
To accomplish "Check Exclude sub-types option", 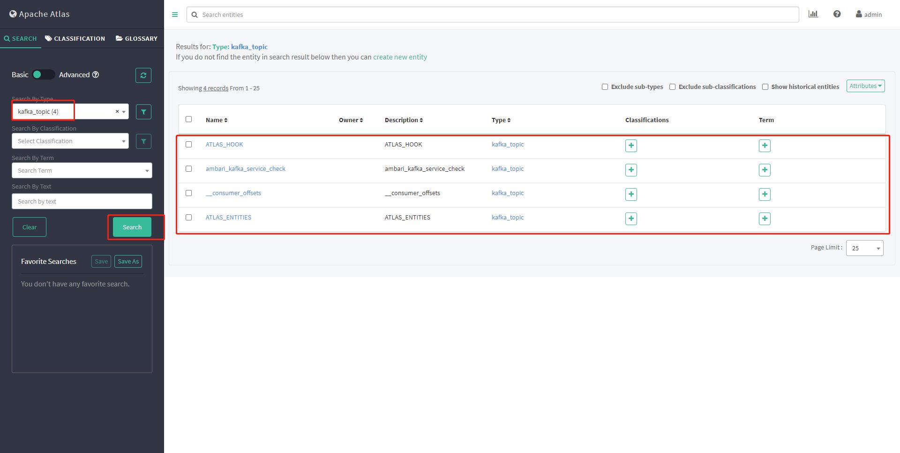I will point(605,87).
